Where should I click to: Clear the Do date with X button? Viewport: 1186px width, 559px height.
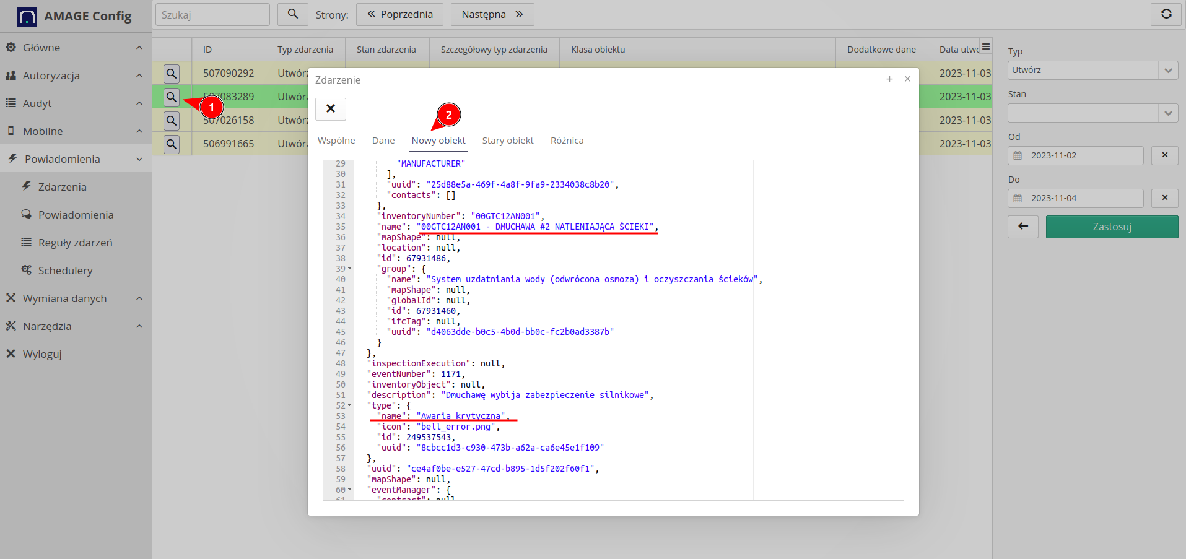1164,198
